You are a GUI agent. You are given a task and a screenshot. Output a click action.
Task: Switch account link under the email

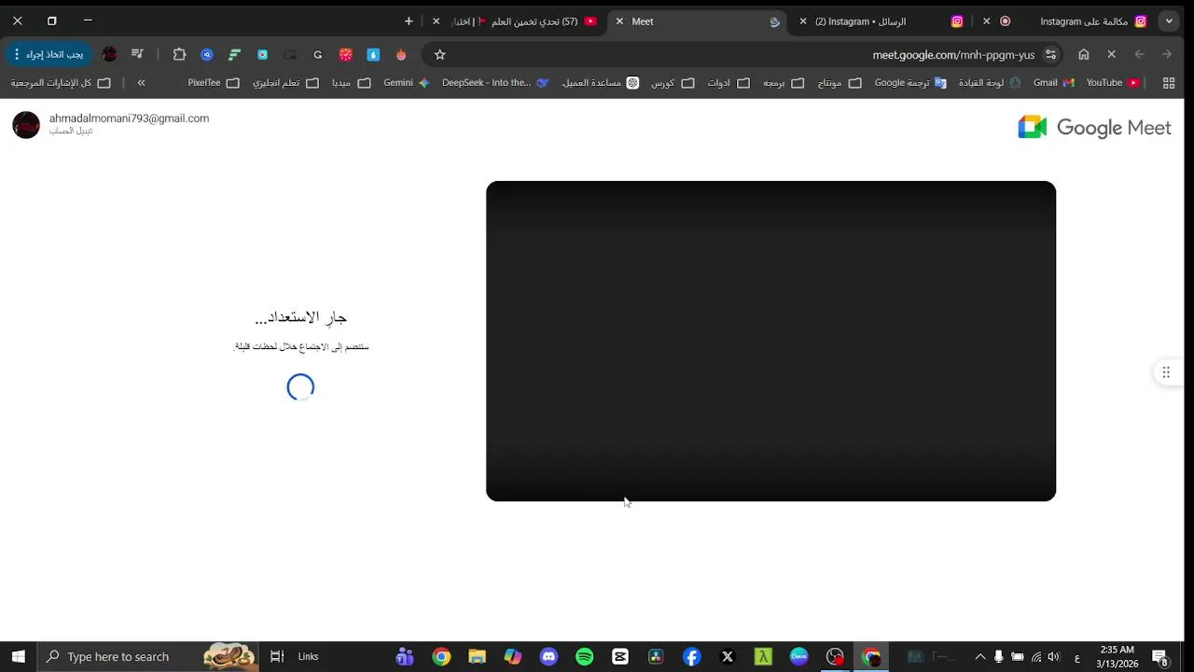point(71,132)
